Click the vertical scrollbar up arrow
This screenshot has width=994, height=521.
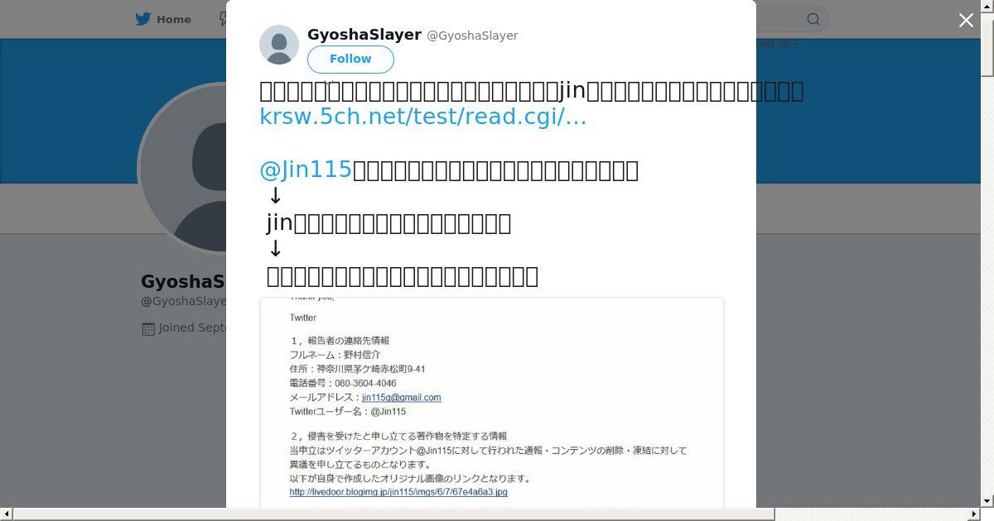[x=987, y=6]
